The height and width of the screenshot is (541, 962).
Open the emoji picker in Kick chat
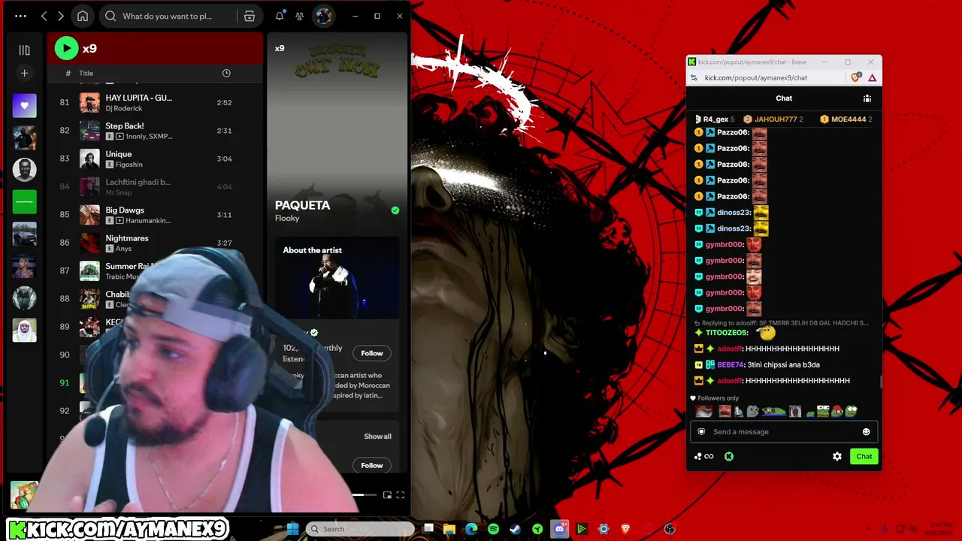pos(866,432)
